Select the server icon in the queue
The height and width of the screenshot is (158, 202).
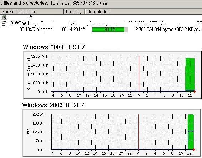coord(4,17)
